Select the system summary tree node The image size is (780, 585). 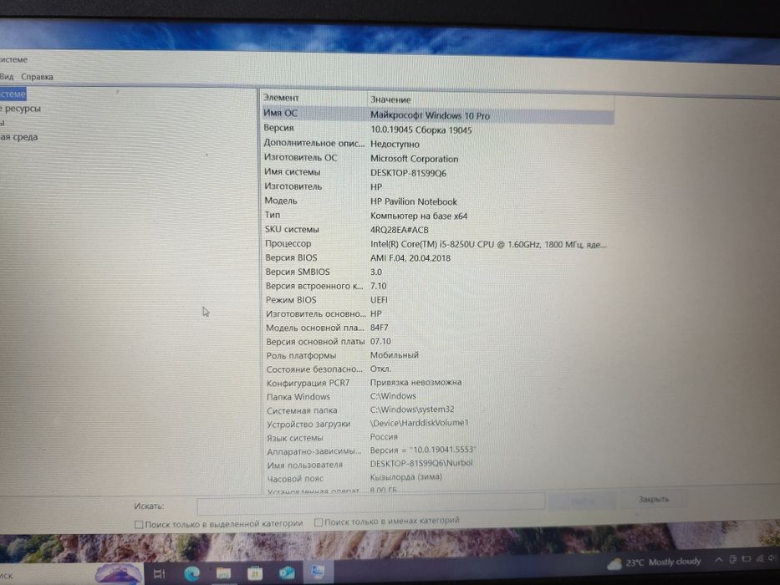tap(13, 94)
